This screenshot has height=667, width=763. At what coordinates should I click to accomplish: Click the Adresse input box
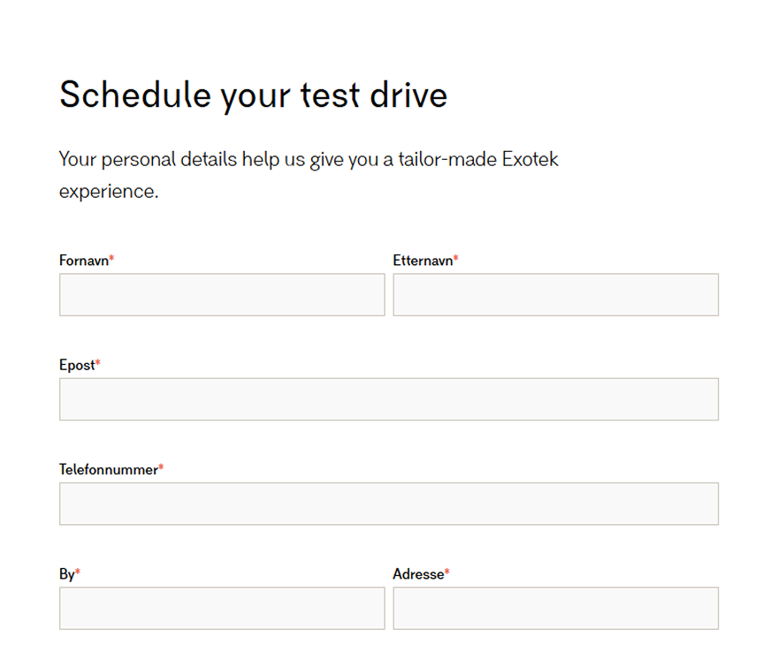coord(555,609)
